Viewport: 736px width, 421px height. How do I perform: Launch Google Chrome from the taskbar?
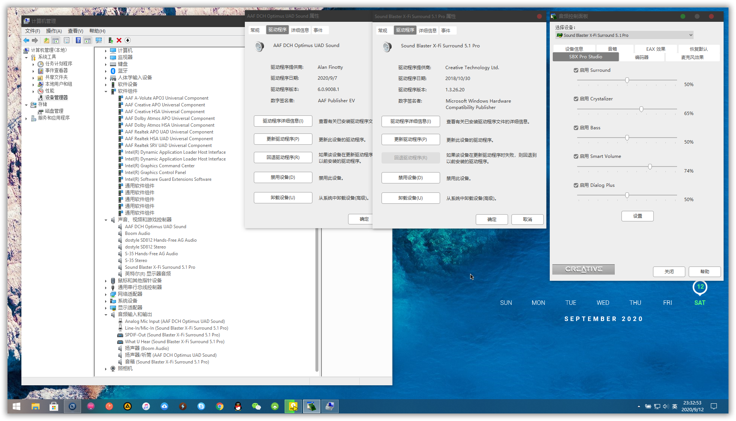coord(220,406)
